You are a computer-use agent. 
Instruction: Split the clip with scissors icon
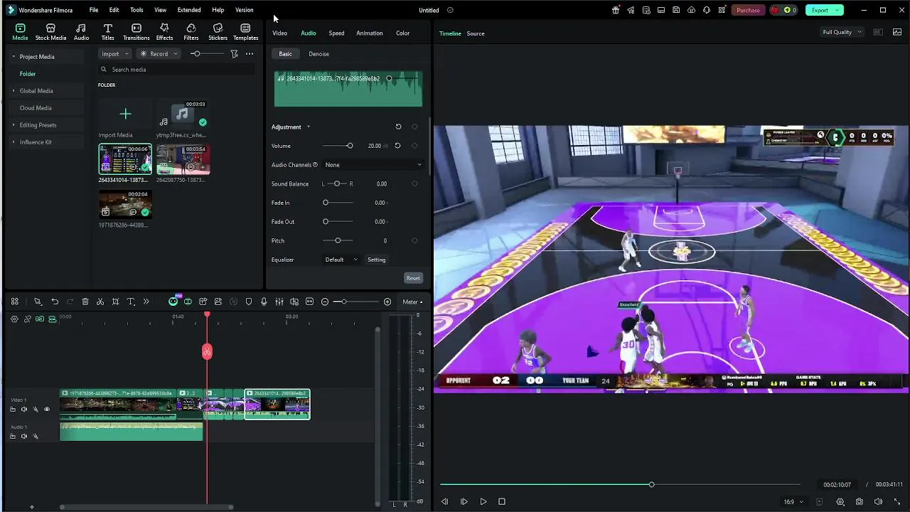pyautogui.click(x=100, y=302)
